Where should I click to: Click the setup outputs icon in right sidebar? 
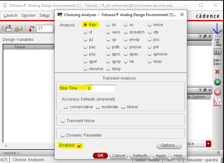217,62
